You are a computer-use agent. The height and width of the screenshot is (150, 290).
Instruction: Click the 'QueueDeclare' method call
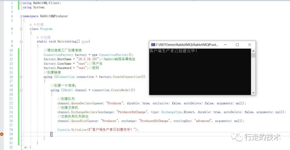[82, 103]
